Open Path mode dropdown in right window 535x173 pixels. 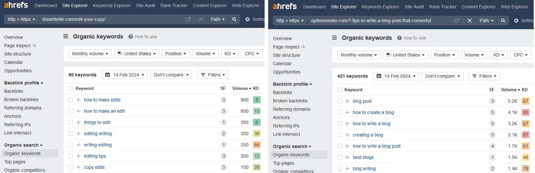coord(486,21)
